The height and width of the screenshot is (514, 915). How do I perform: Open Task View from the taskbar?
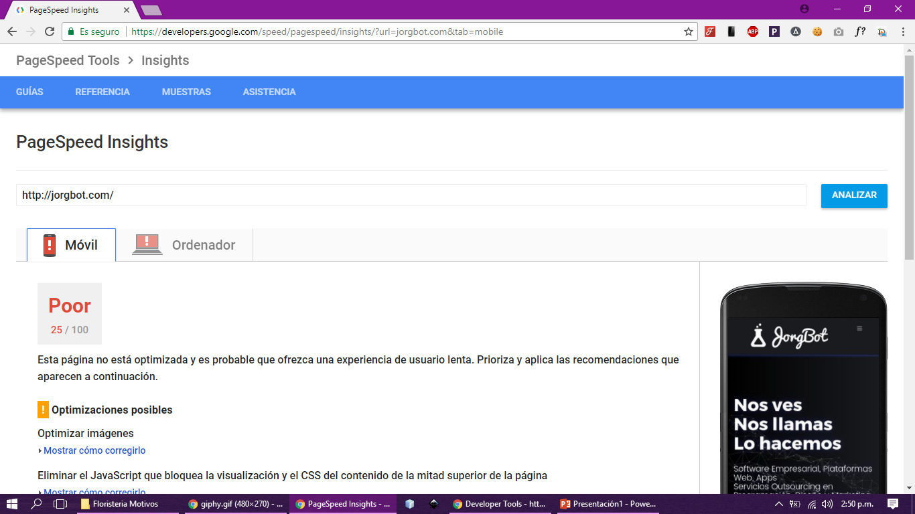[x=60, y=504]
